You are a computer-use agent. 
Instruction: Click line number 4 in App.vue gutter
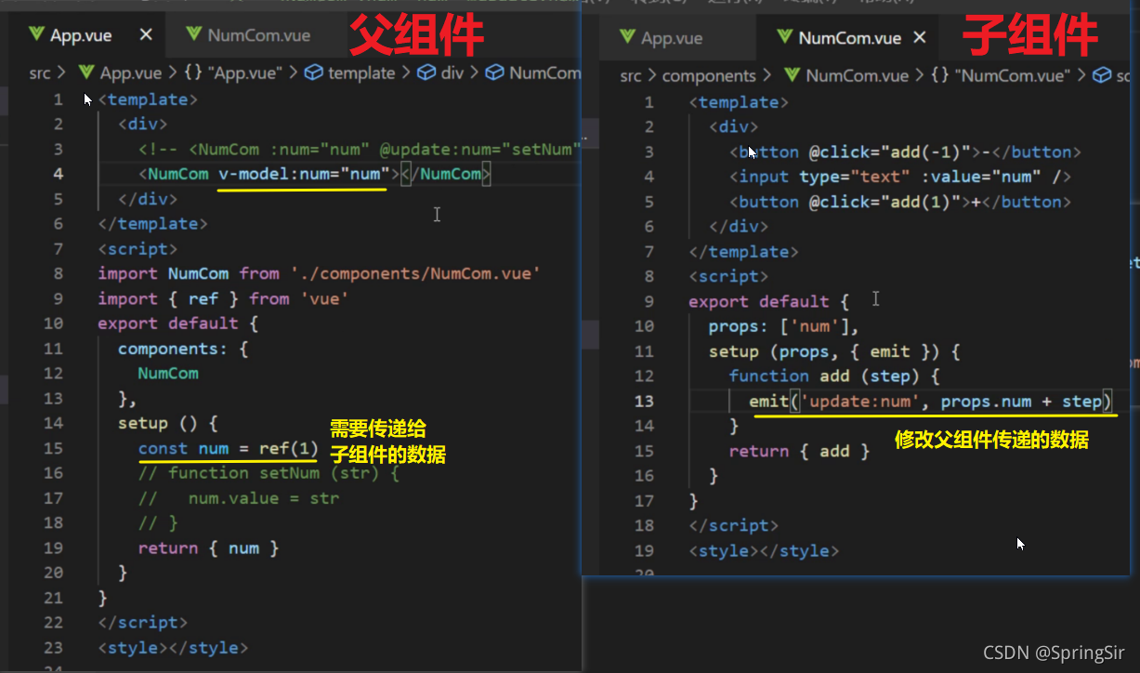[x=59, y=174]
